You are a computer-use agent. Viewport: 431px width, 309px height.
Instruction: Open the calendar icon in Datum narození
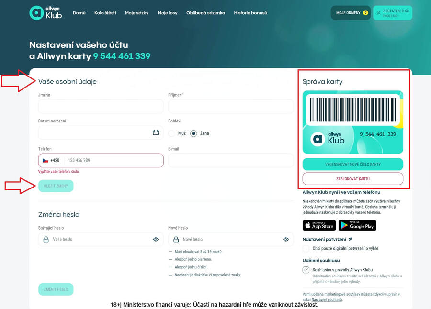[x=156, y=132]
